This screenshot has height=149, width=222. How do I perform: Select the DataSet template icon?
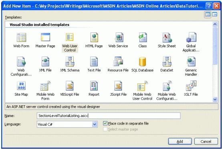(x=167, y=62)
